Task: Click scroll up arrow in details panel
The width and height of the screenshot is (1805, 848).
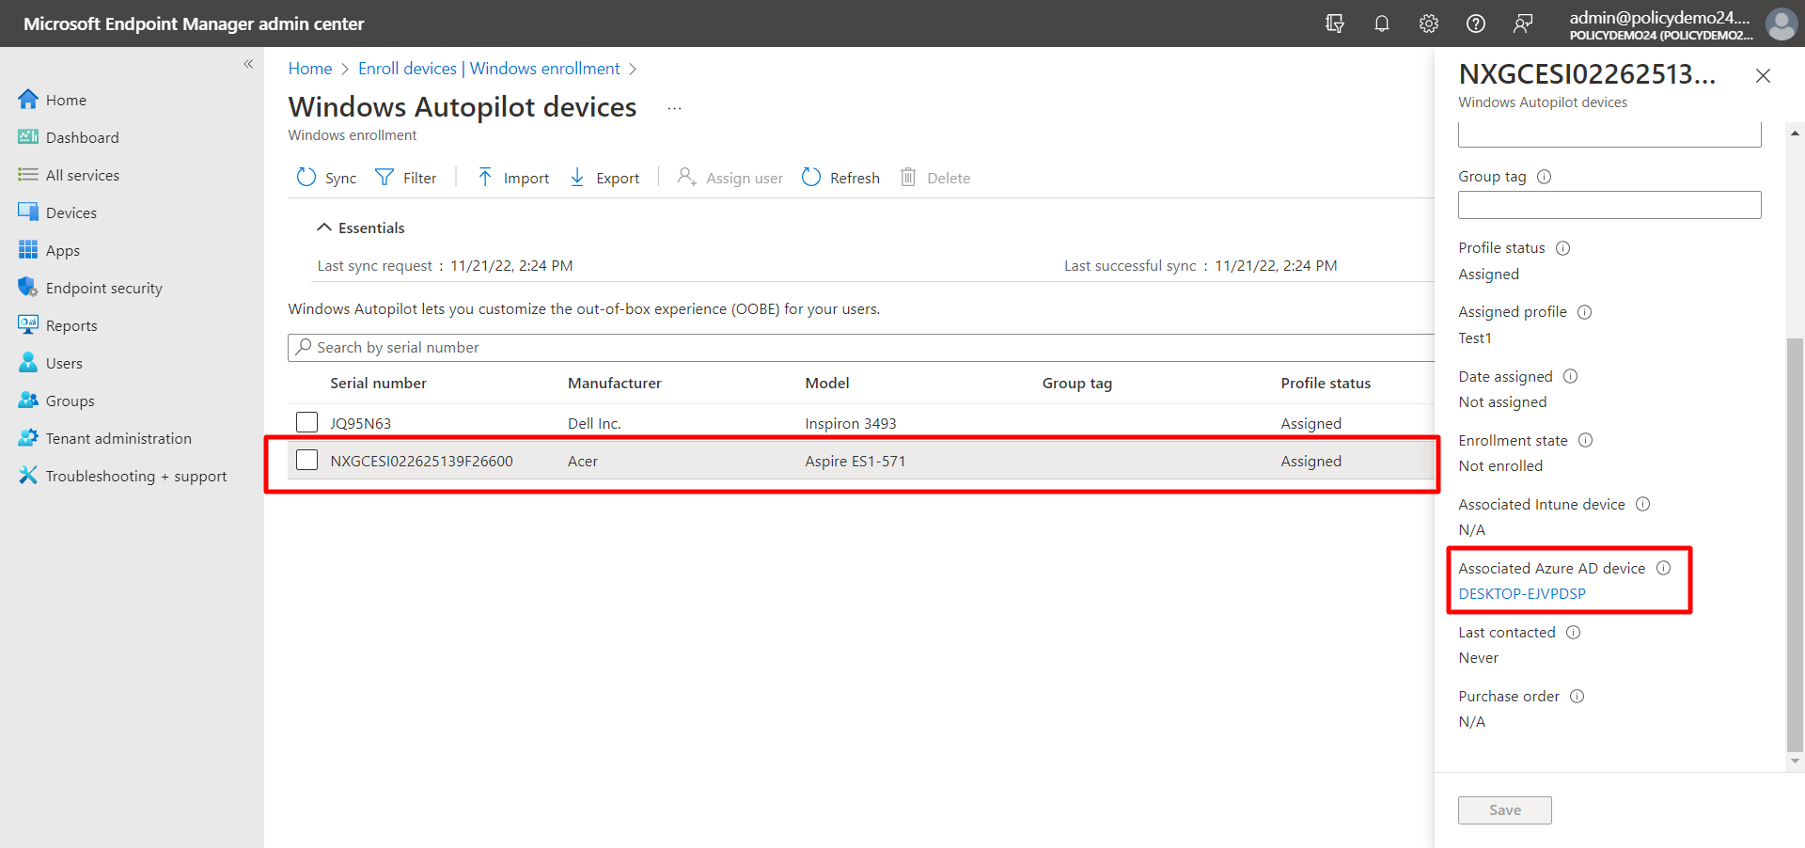Action: (x=1795, y=133)
